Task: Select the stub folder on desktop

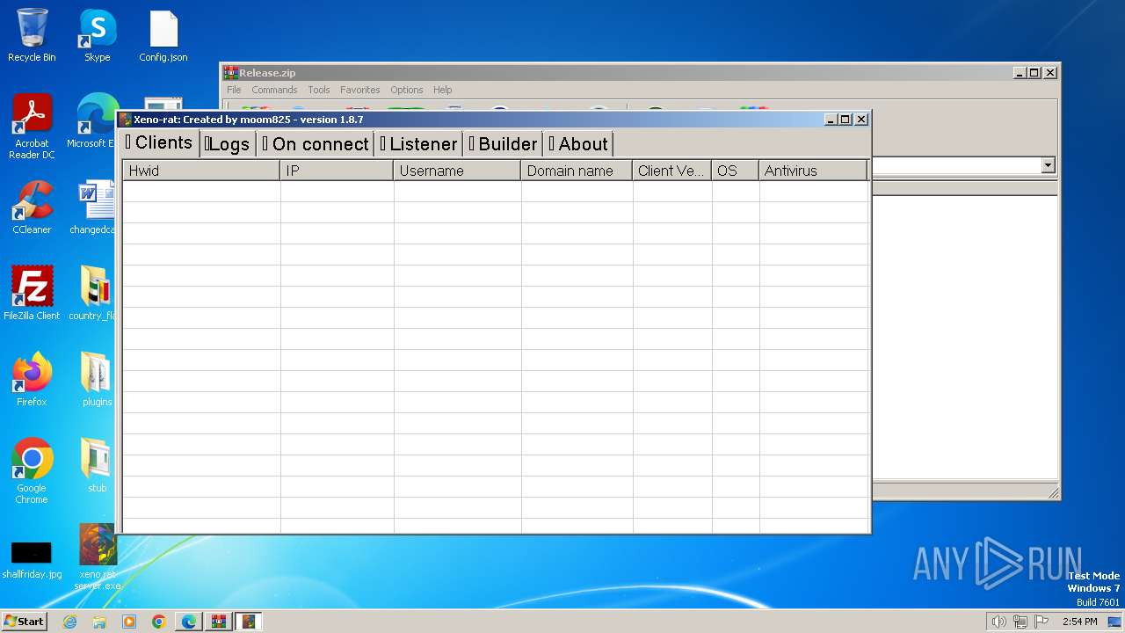Action: point(96,466)
